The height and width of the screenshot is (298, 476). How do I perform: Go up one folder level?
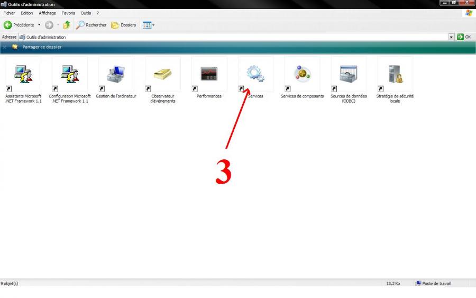pyautogui.click(x=67, y=25)
